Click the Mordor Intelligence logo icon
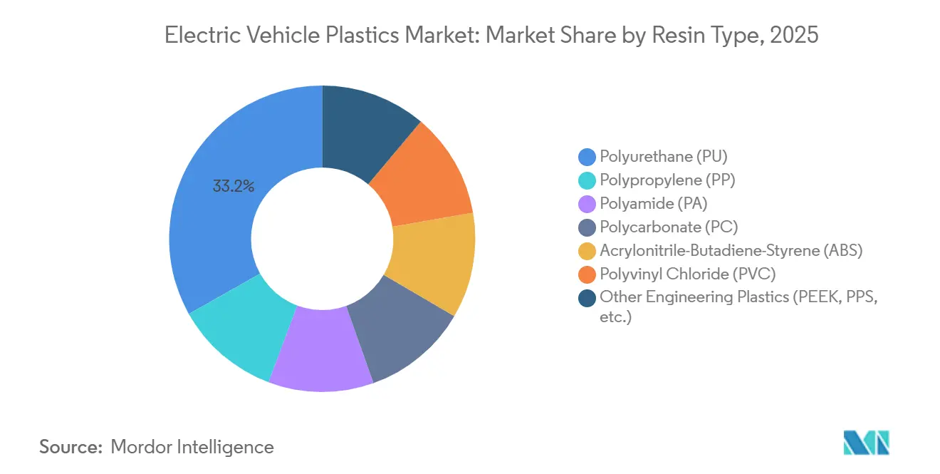 coord(866,443)
